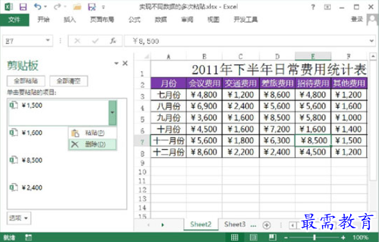Choose 删除(D) in the context menu

click(93, 145)
